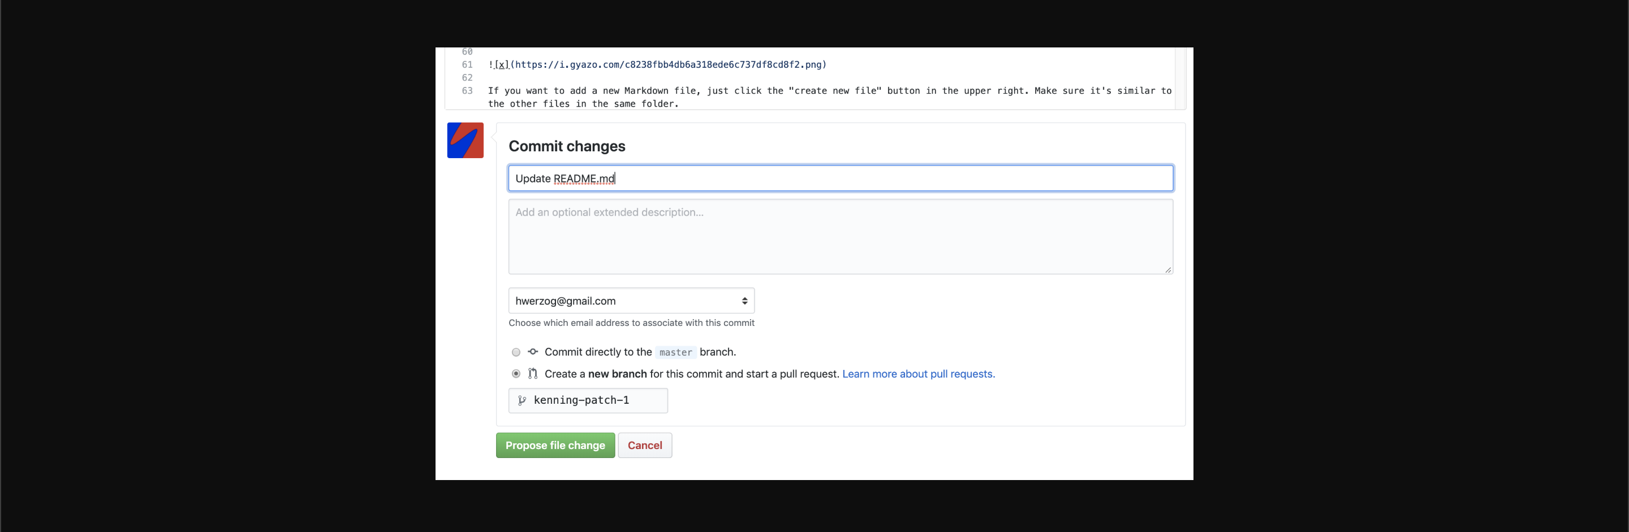Click "Learn more about pull requests" link

click(x=917, y=374)
